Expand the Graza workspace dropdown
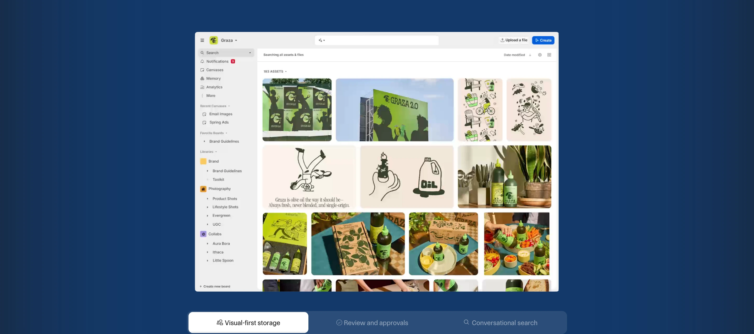The width and height of the screenshot is (754, 334). coord(236,40)
